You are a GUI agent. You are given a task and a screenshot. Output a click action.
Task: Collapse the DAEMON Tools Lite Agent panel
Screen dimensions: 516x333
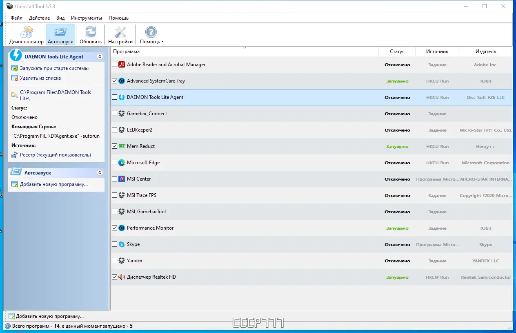(100, 57)
